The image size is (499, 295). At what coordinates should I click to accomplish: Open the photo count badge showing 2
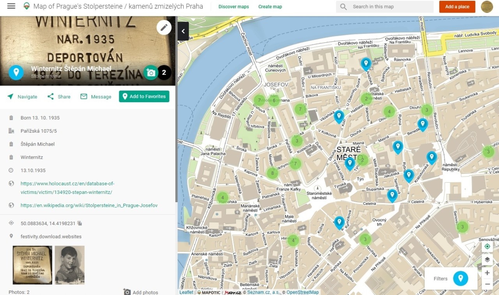click(x=164, y=73)
